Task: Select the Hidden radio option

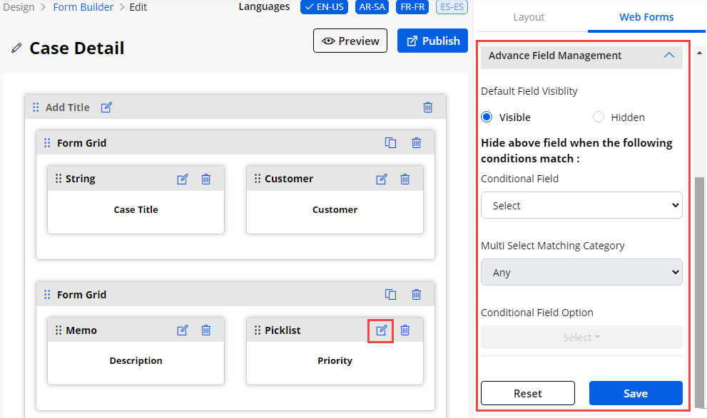Action: [x=599, y=117]
